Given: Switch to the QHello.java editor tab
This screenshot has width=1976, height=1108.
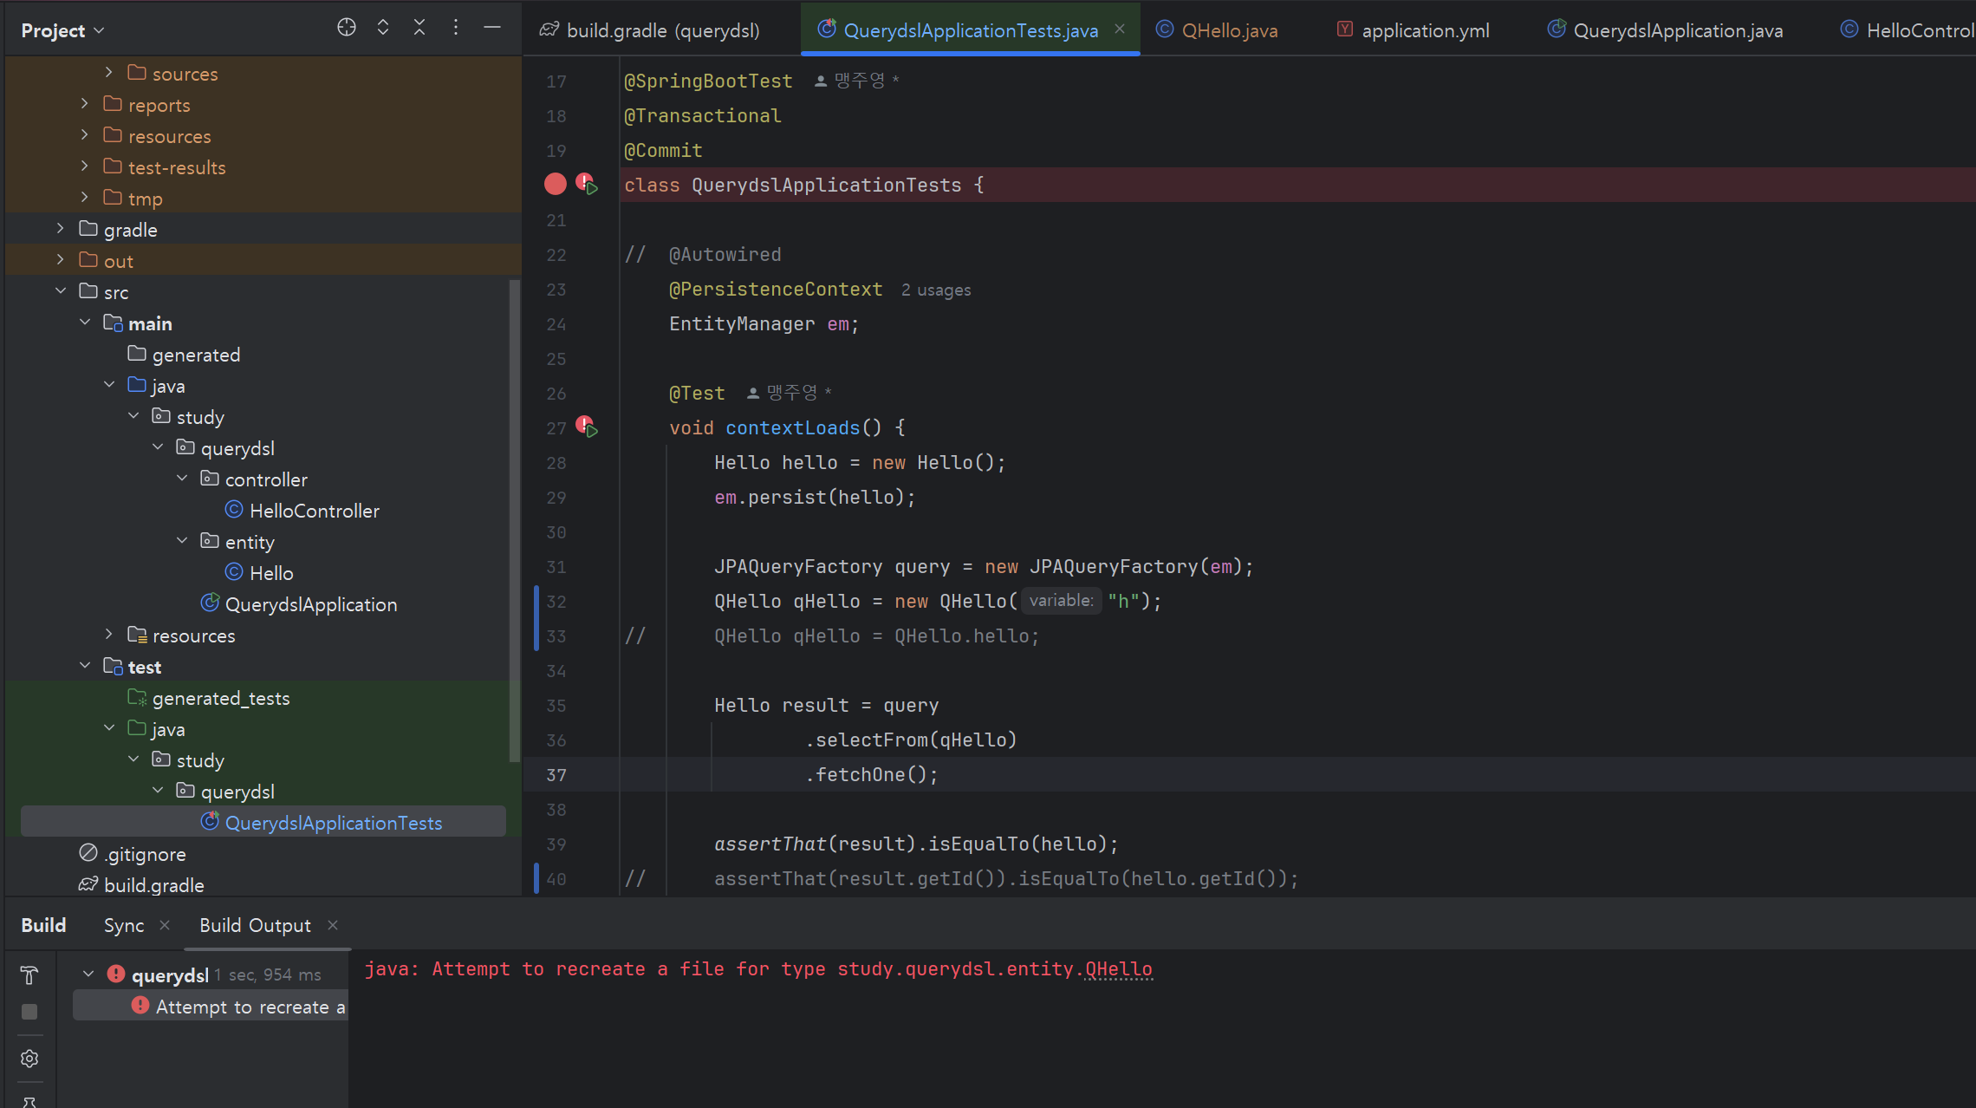Looking at the screenshot, I should pyautogui.click(x=1229, y=30).
